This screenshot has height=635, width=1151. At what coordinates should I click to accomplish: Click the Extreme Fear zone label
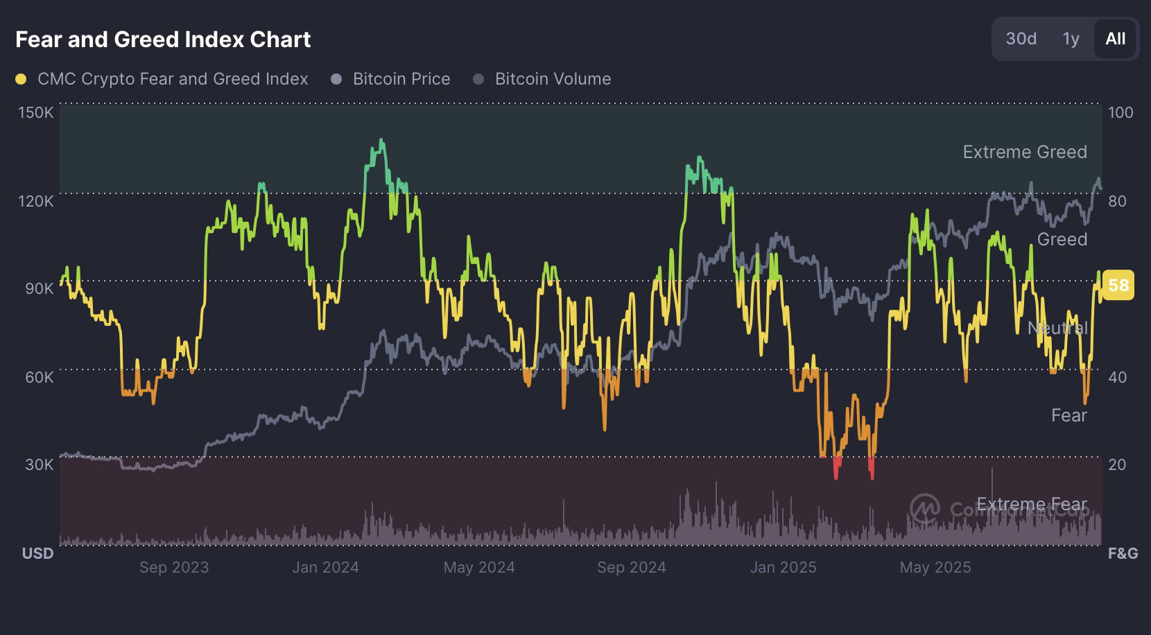coord(1031,504)
